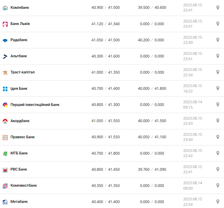Show МТБ Банк branches via map pin
The width and height of the screenshot is (224, 208).
[x=218, y=153]
